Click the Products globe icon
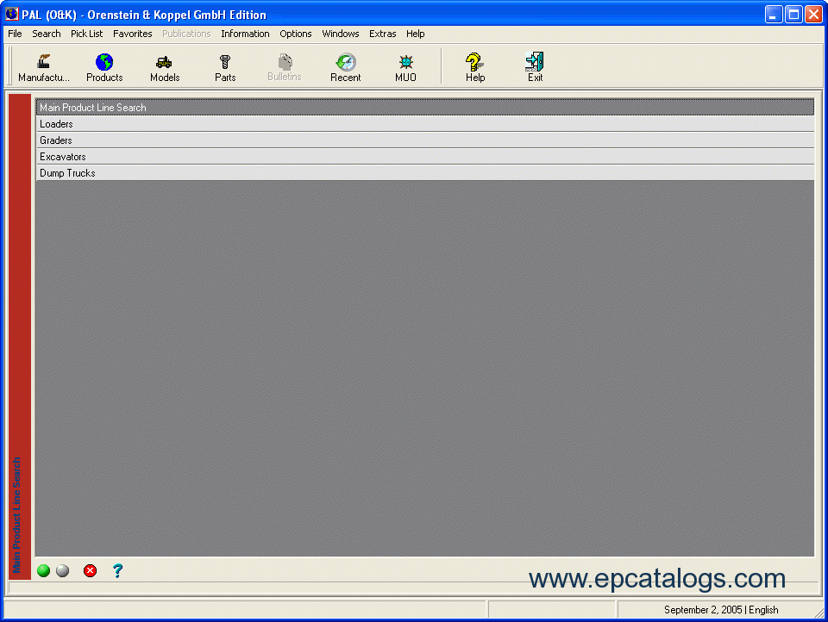 click(104, 67)
